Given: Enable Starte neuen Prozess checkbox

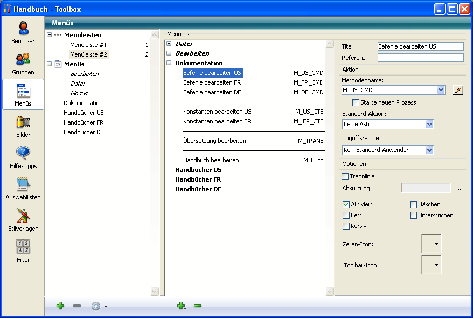Looking at the screenshot, I should point(356,102).
